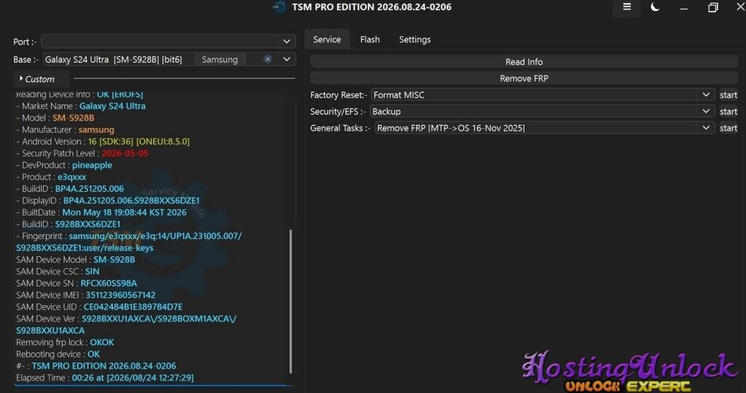The image size is (746, 393).
Task: Toggle dark mode moon icon
Action: [x=655, y=7]
